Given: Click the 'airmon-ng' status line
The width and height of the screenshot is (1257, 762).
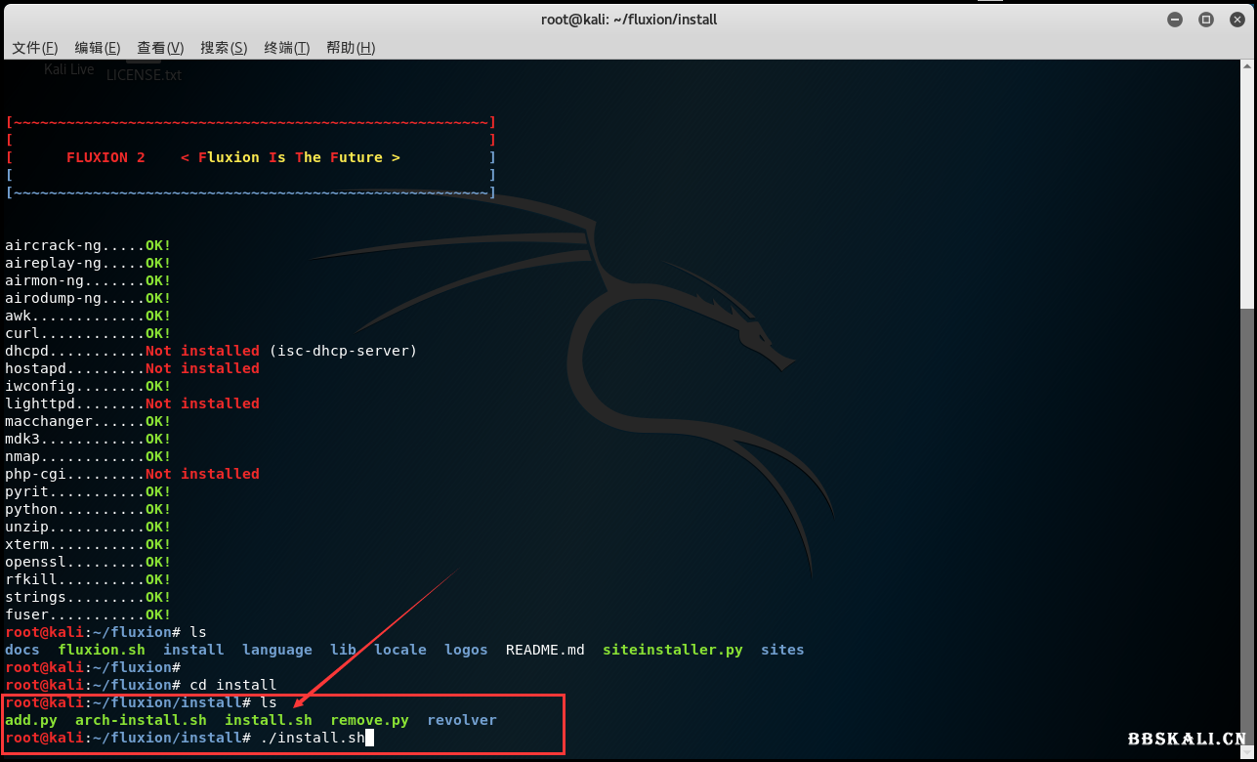Looking at the screenshot, I should (x=88, y=280).
